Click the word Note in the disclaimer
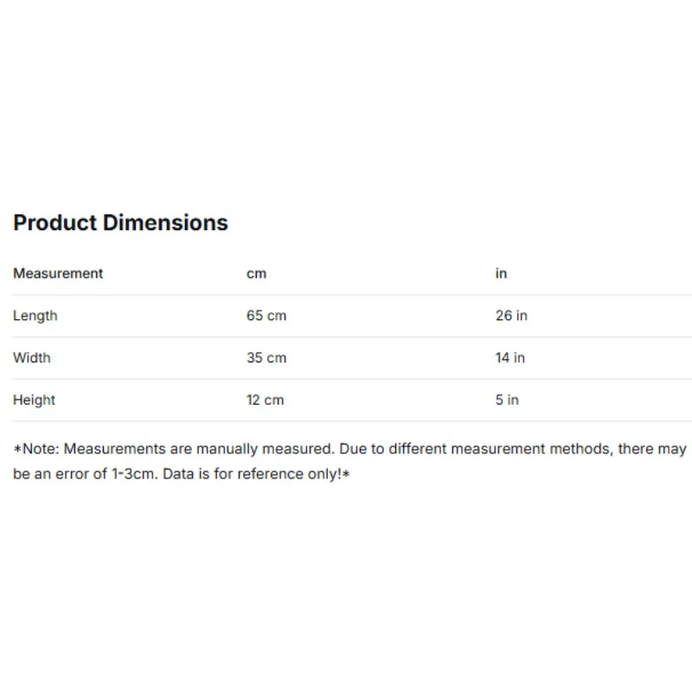Image resolution: width=692 pixels, height=692 pixels. 40,449
